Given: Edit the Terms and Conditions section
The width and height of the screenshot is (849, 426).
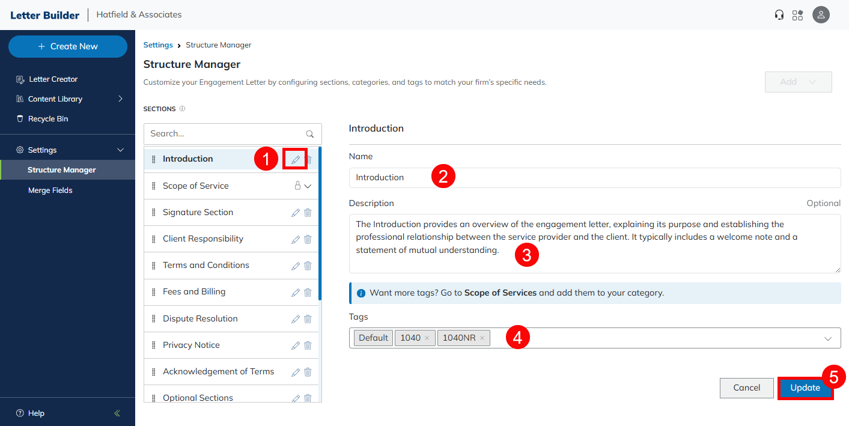Looking at the screenshot, I should pos(295,266).
